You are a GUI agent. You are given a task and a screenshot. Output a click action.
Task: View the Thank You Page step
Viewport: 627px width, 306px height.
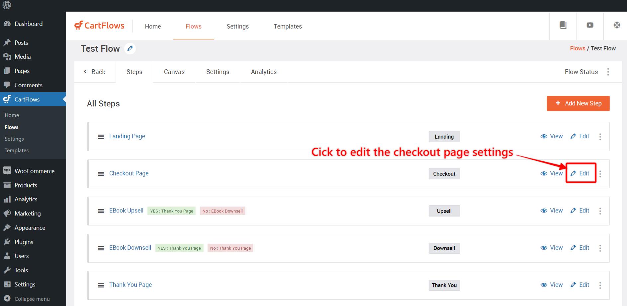(552, 285)
